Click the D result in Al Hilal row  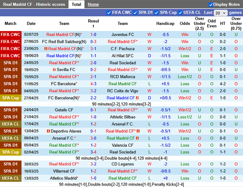coord(150,56)
